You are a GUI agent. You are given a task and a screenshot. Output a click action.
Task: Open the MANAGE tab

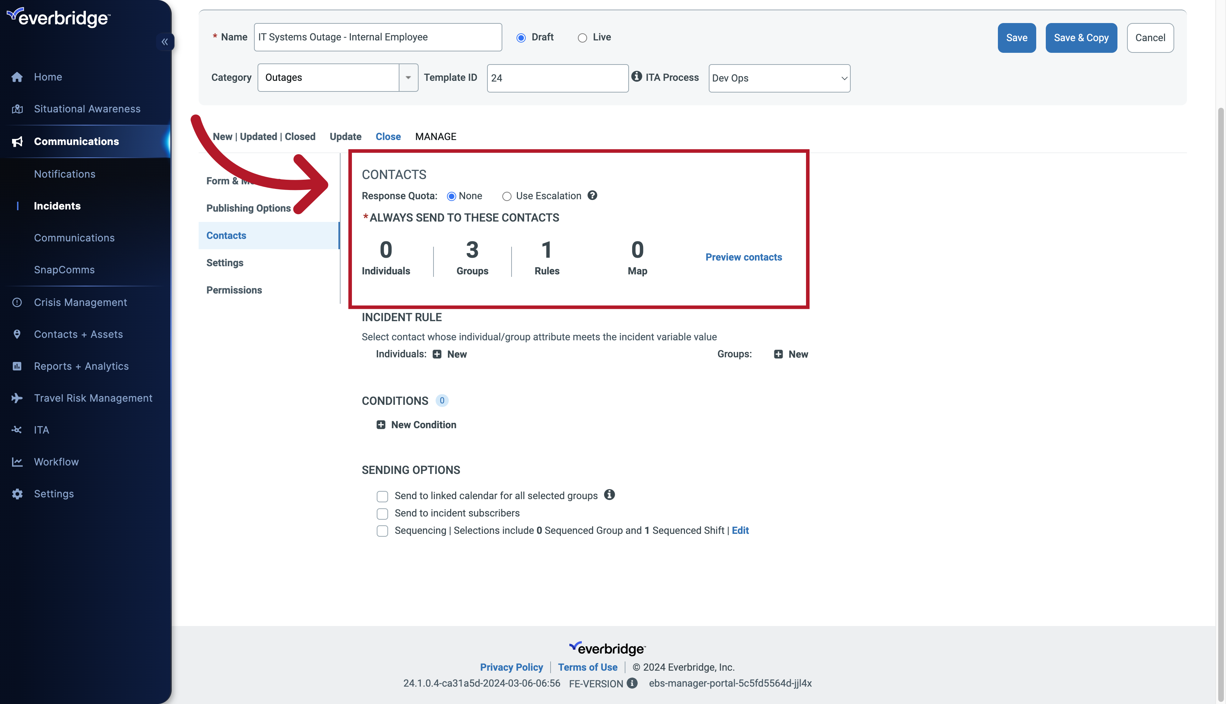tap(435, 135)
